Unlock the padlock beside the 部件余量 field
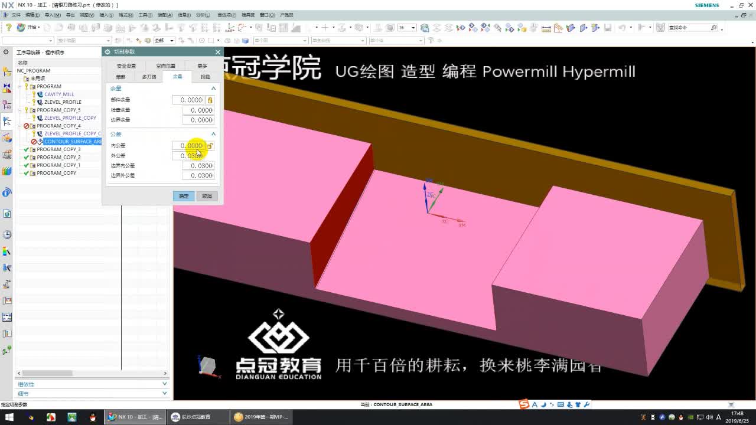 click(211, 99)
